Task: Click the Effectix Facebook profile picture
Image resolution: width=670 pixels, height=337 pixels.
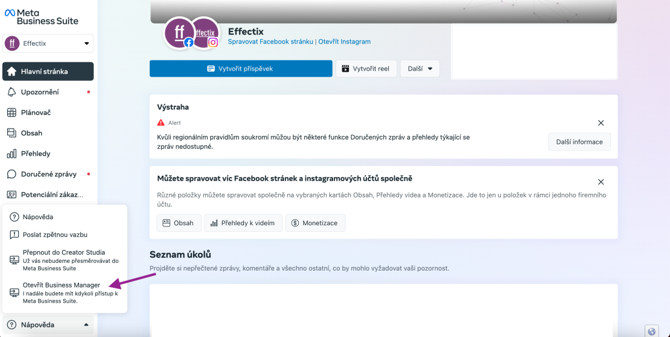Action: click(179, 33)
